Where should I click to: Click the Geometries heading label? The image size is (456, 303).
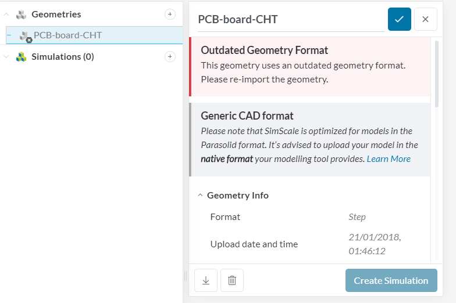(56, 14)
